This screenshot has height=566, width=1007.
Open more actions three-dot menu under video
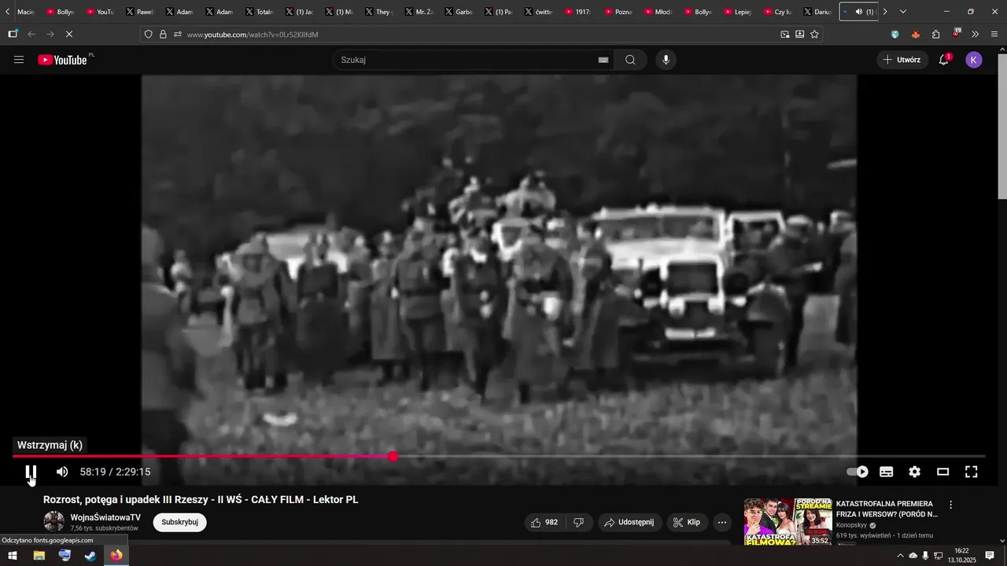coord(722,522)
